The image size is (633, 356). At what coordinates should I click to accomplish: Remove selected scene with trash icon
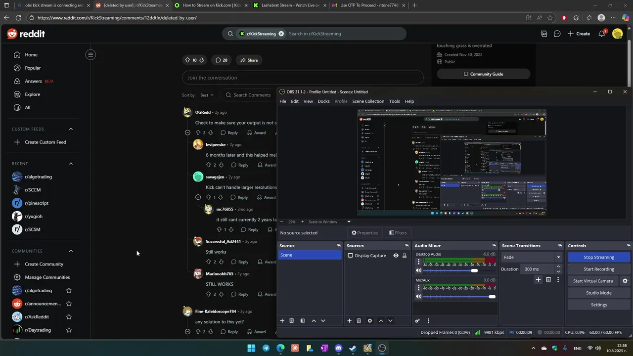tap(292, 321)
